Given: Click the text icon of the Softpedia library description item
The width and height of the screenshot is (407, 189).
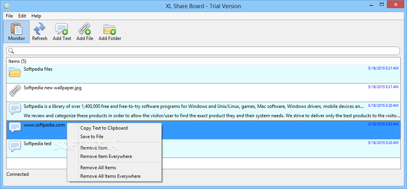Looking at the screenshot, I should [15, 109].
